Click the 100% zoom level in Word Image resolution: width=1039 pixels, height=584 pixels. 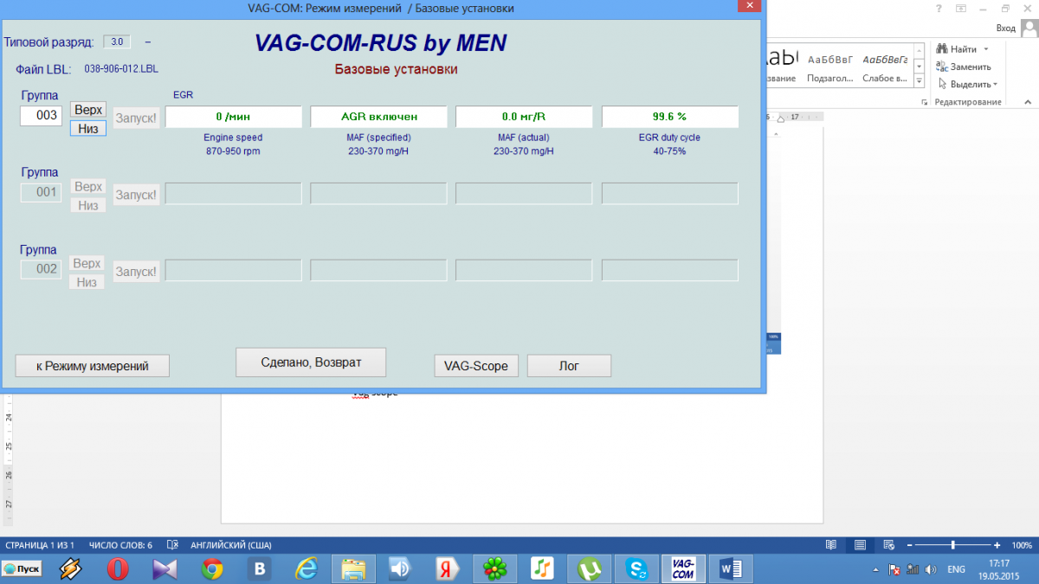(1022, 545)
